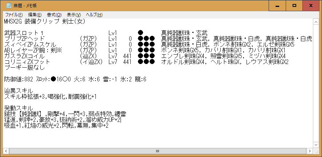Click the text コリニィZXフット
This screenshot has height=157, width=322.
tap(27, 61)
